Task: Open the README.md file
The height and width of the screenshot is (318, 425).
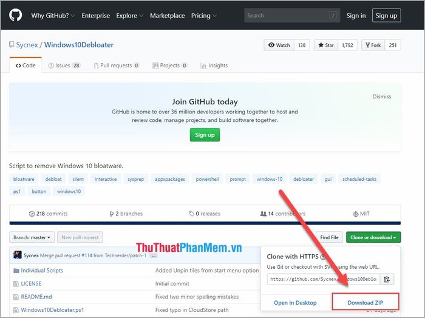Action: [36, 297]
